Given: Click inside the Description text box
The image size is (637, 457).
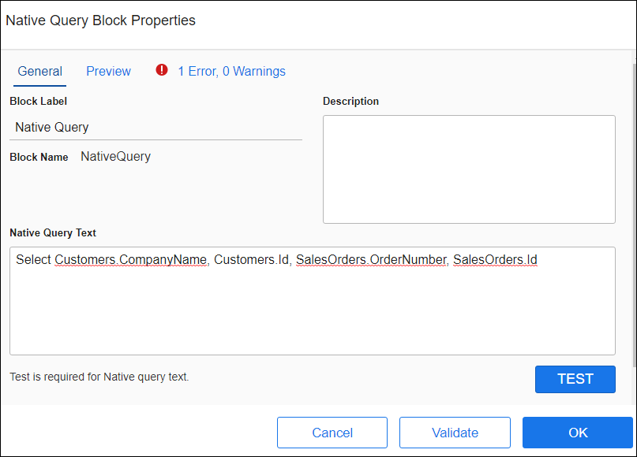Looking at the screenshot, I should pos(469,169).
